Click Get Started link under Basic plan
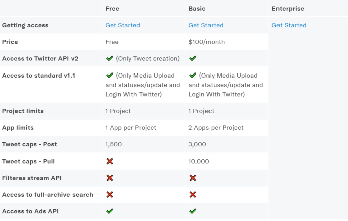Screen dimensions: 348x221 [205, 25]
